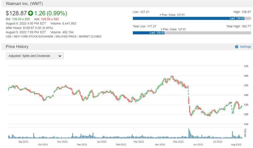
Task: Click the Apr 2022 axis label
Action: tap(160, 144)
